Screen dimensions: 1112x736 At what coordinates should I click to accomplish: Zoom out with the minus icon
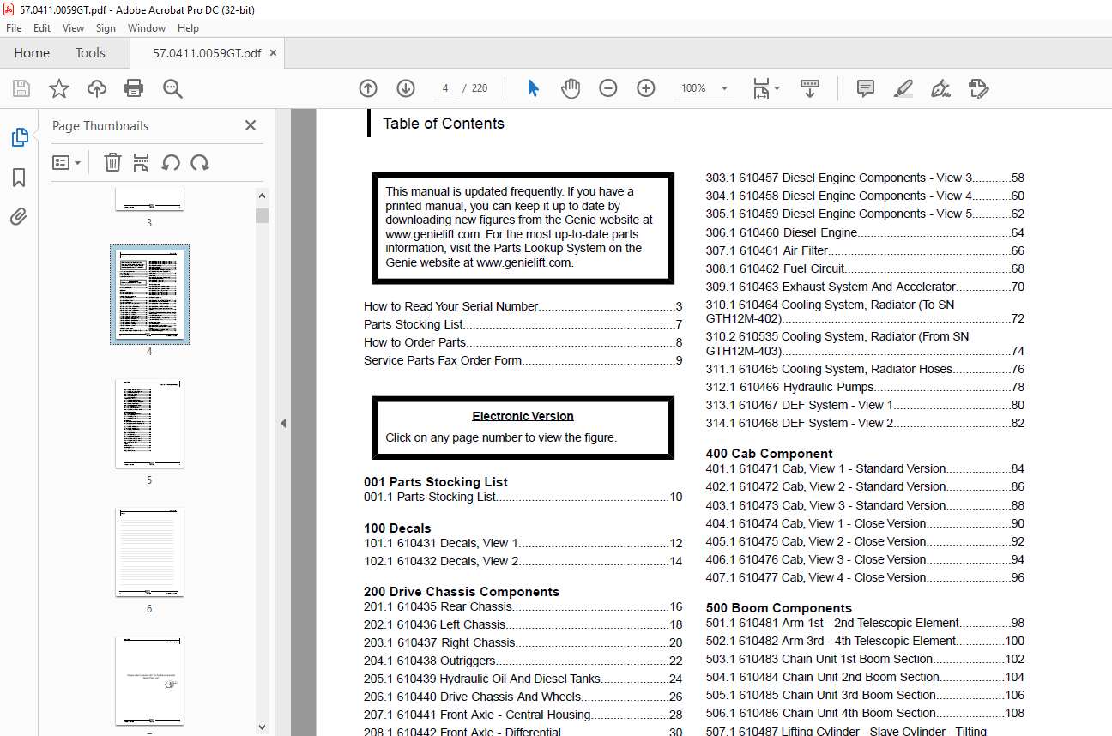click(x=608, y=88)
